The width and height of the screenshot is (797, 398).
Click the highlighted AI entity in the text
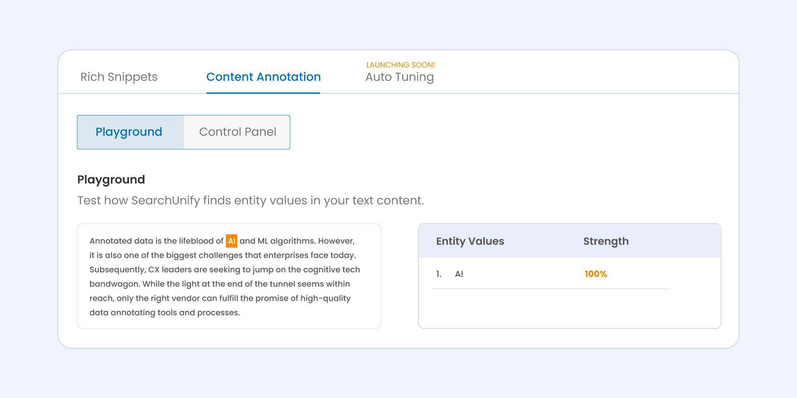click(232, 241)
